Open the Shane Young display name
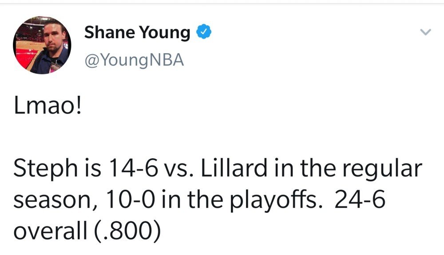444x255 pixels. pyautogui.click(x=137, y=33)
